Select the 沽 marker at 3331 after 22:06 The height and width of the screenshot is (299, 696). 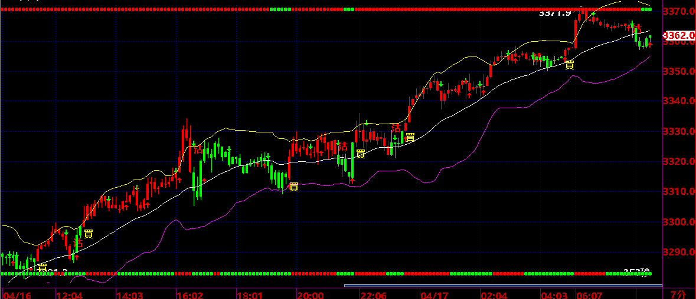click(396, 129)
